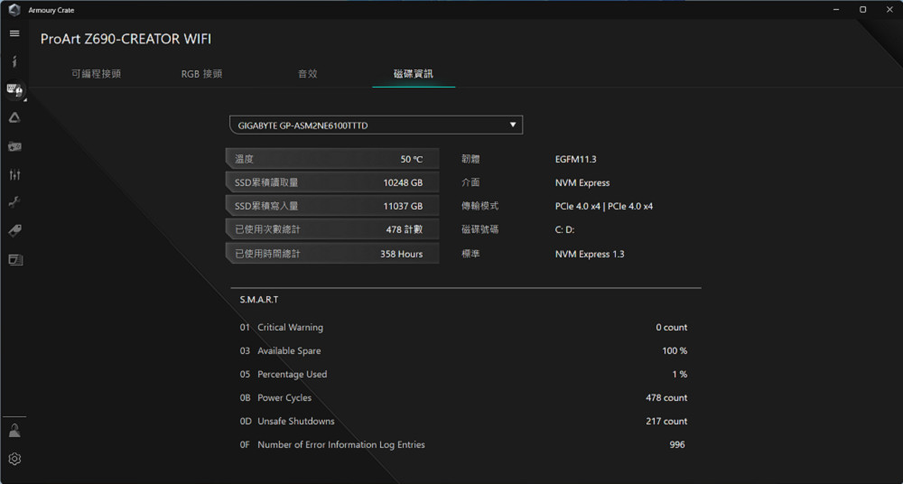Screen dimensions: 903x484
Task: Click the SSD累積讀取量 10248 GB row
Action: click(x=332, y=182)
